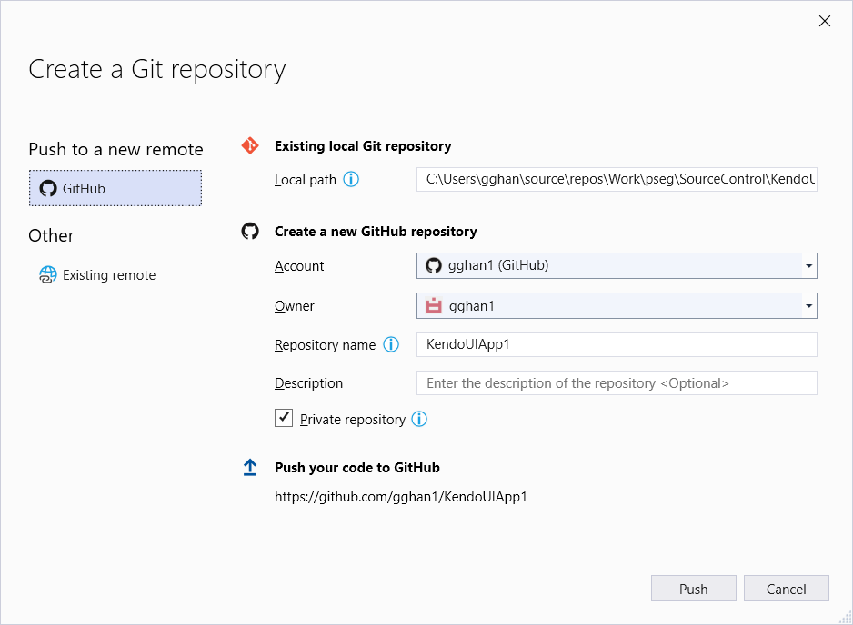Click the Repository name text field

(x=617, y=344)
